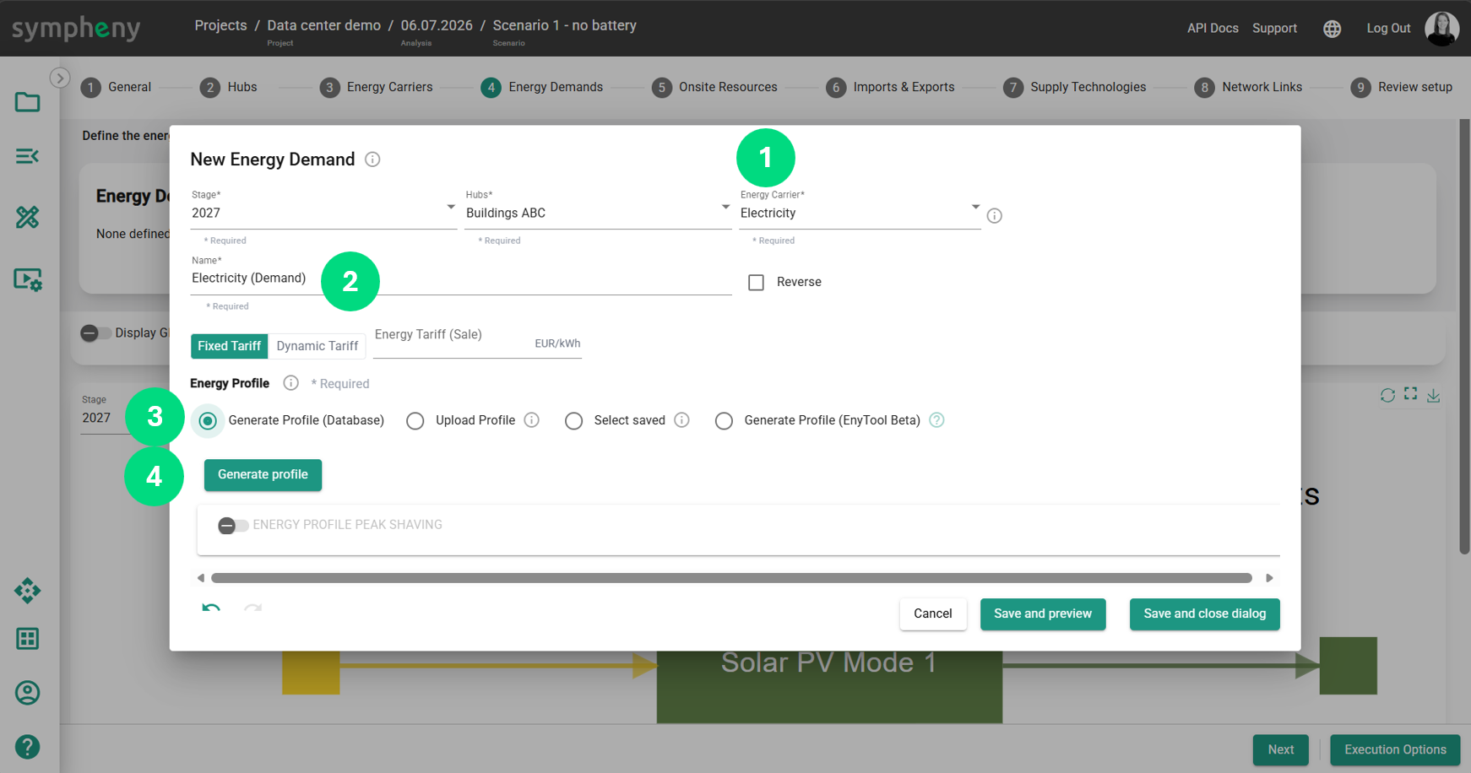Select Generate Profile (EnyTool Beta) option
The width and height of the screenshot is (1471, 773).
[725, 421]
